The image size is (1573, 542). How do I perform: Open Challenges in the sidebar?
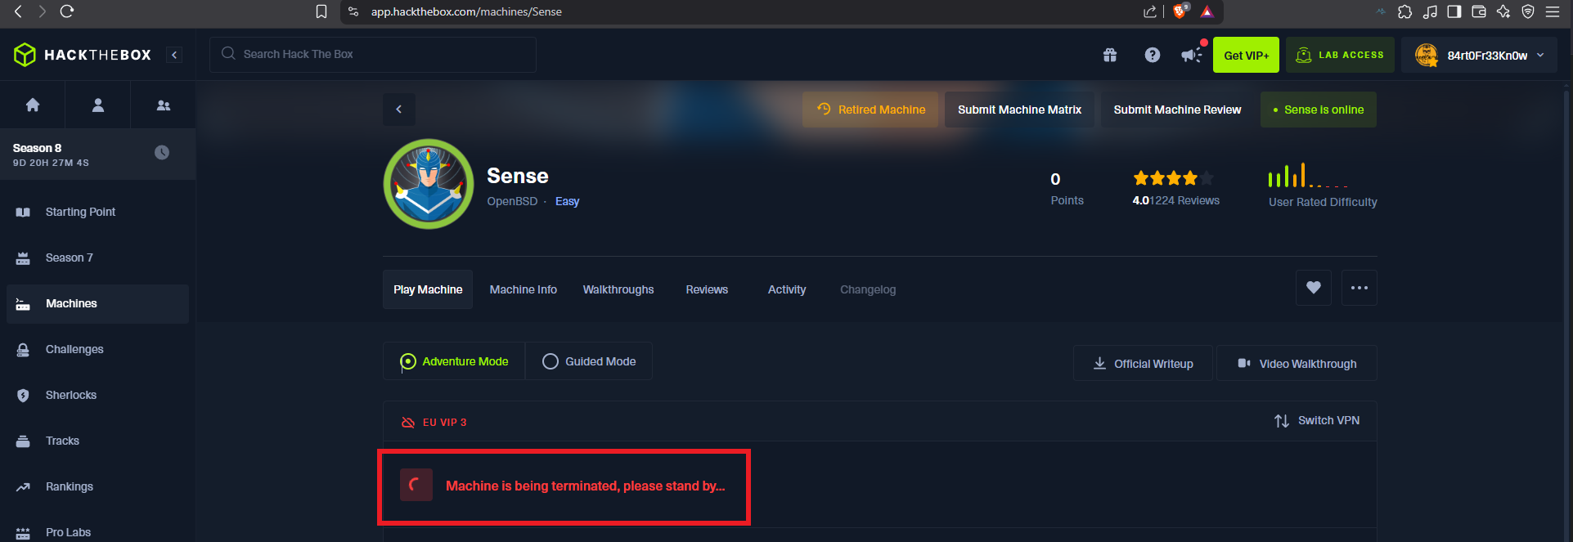97,349
